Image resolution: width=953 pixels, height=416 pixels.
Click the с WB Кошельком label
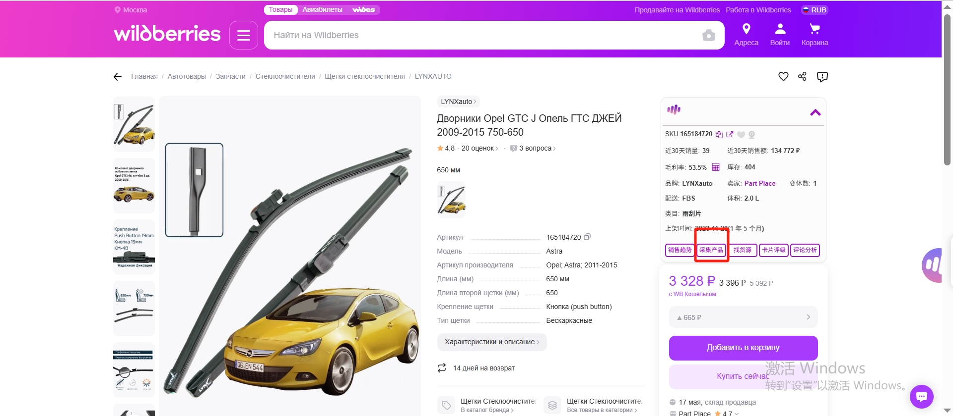pos(692,294)
